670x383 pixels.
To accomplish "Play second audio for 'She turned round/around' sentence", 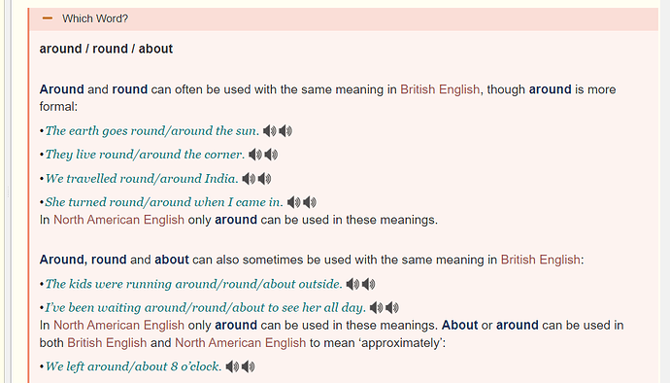I will 310,202.
